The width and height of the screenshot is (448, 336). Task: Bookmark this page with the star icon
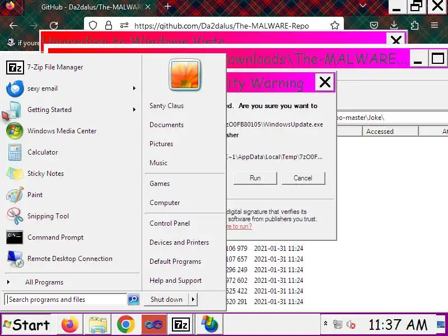click(334, 26)
